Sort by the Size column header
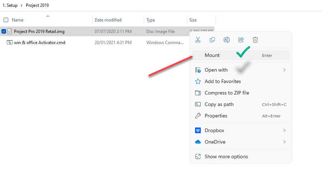The image size is (322, 193). coord(193,20)
